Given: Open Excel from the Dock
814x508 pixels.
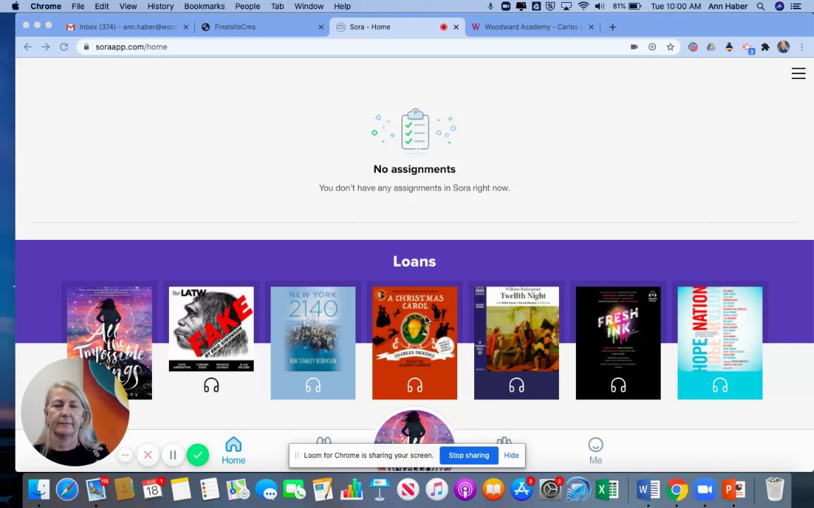Looking at the screenshot, I should tap(606, 489).
